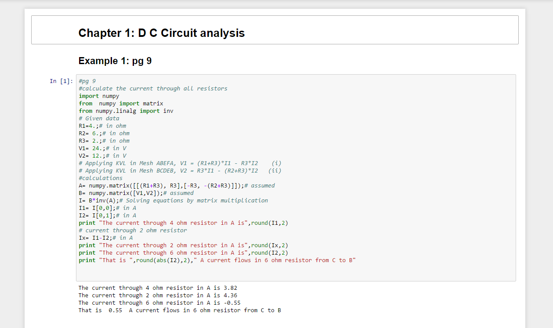553x328 pixels.
Task: Click the output line showing 3.82
Action: tap(158, 288)
